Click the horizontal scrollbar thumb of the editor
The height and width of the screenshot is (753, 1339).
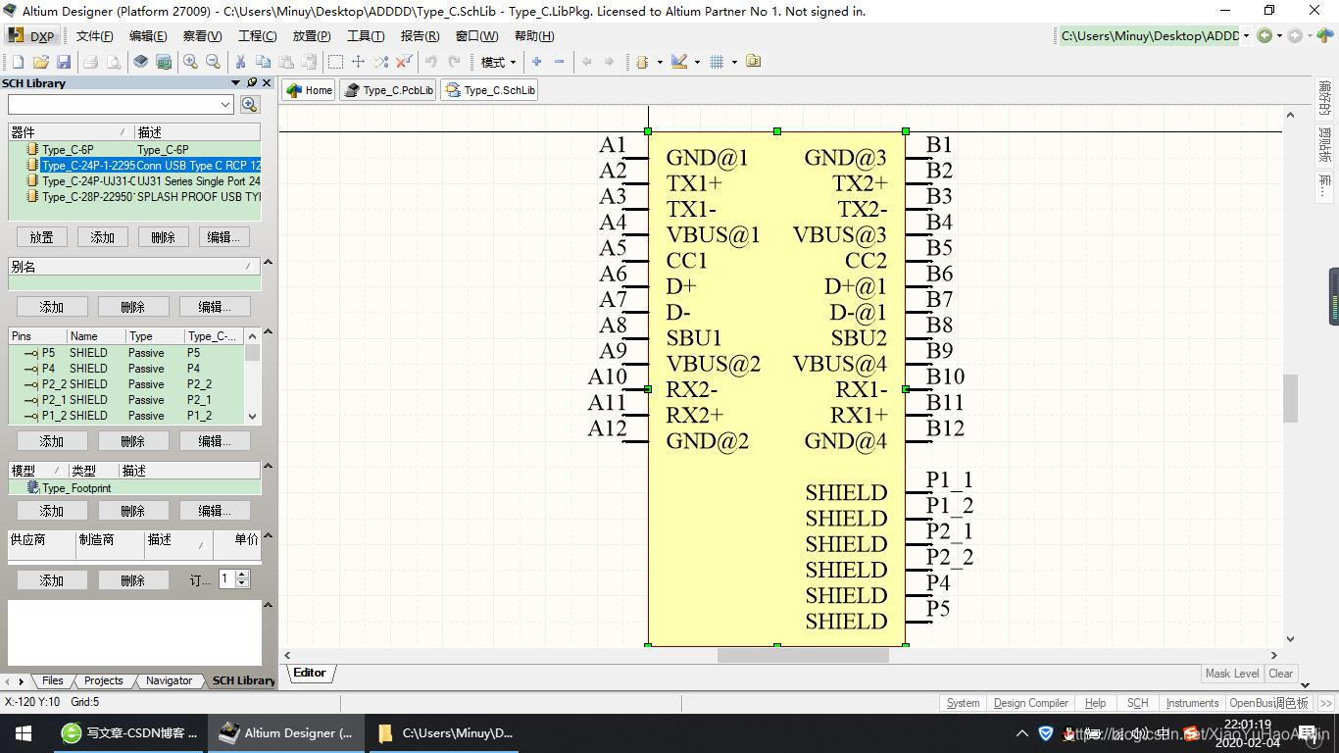pyautogui.click(x=803, y=655)
